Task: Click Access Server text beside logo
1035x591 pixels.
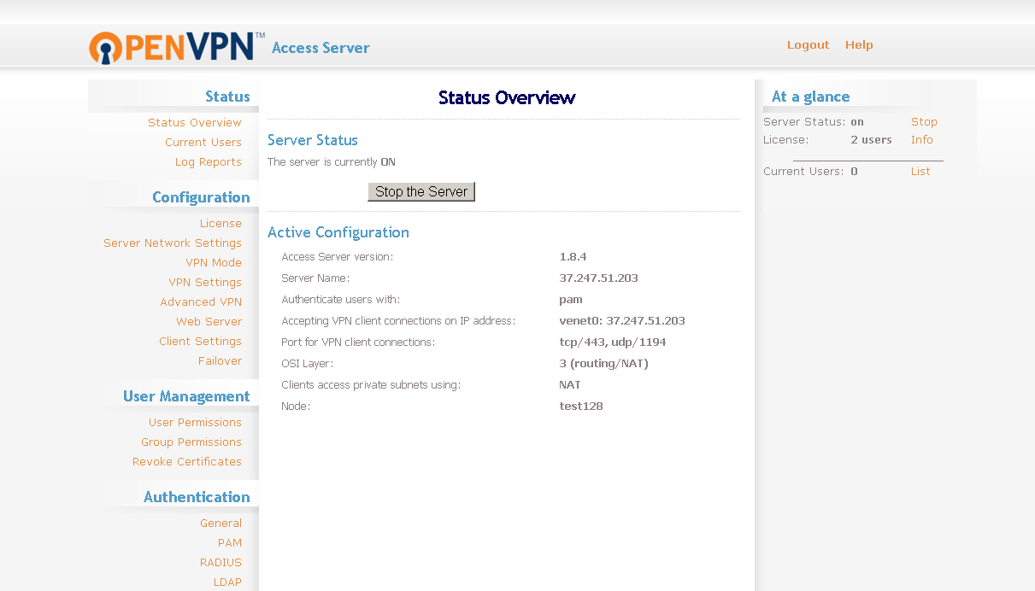Action: (320, 48)
